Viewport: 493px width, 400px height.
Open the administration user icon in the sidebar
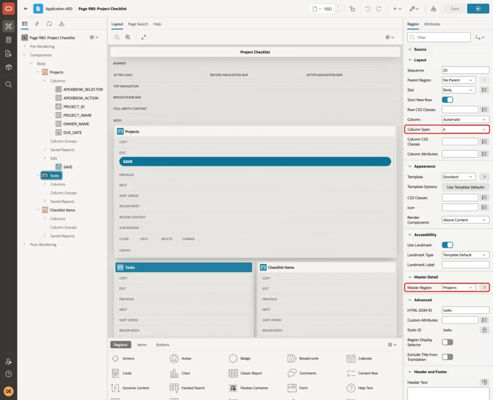point(9,362)
